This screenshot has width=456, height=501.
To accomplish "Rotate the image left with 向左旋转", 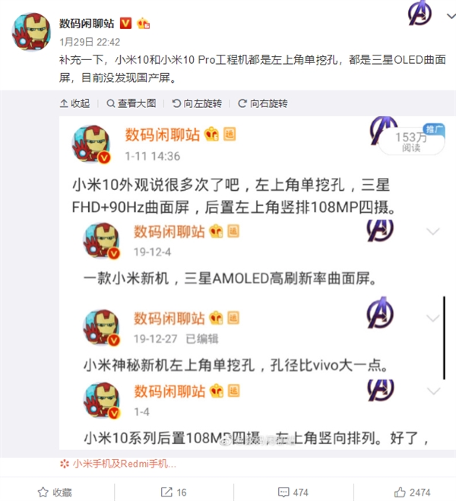I will pos(197,103).
